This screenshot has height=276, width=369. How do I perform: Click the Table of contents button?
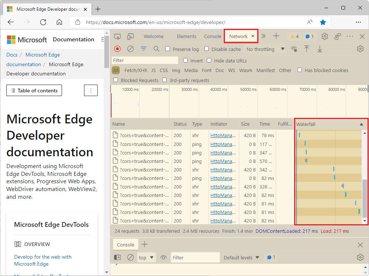34,91
